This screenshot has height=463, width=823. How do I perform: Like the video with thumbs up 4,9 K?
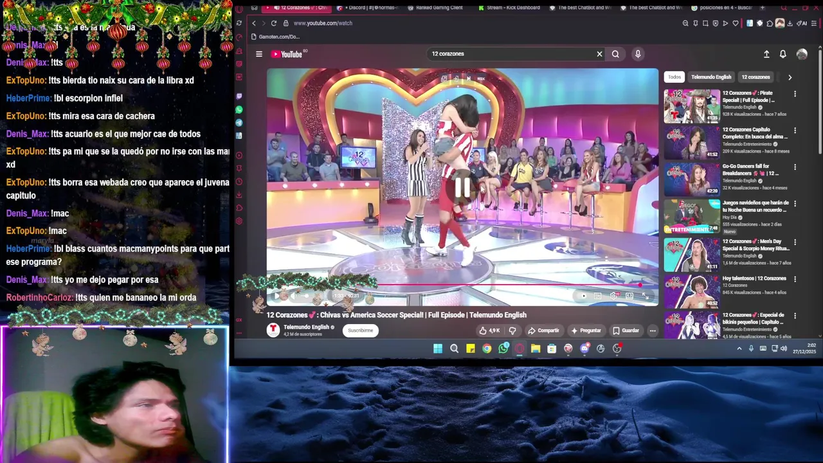490,331
